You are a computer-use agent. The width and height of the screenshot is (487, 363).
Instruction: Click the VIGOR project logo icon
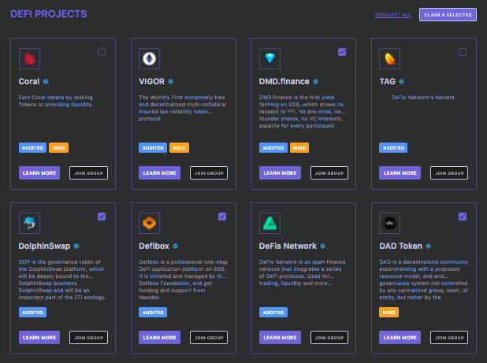point(150,58)
